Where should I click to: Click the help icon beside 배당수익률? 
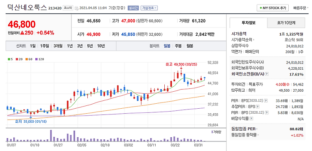click(252, 119)
